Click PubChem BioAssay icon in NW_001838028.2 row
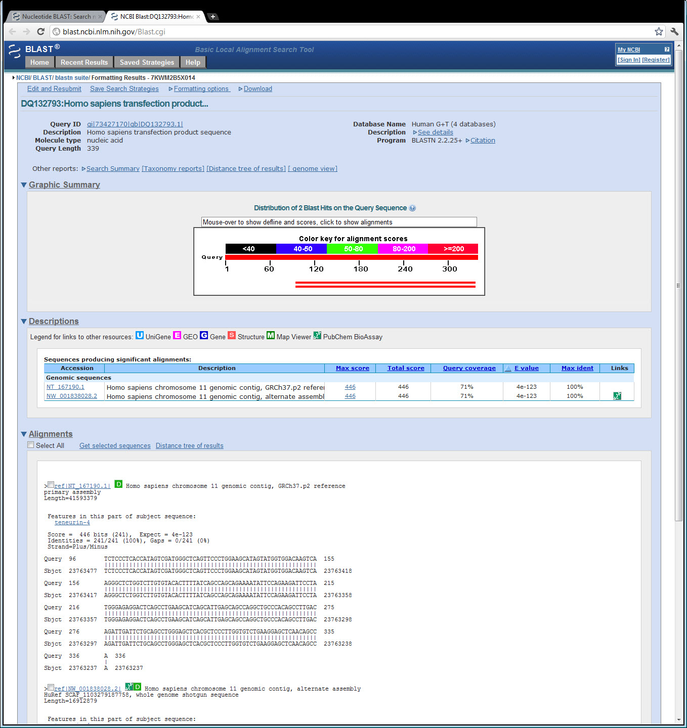 click(617, 396)
